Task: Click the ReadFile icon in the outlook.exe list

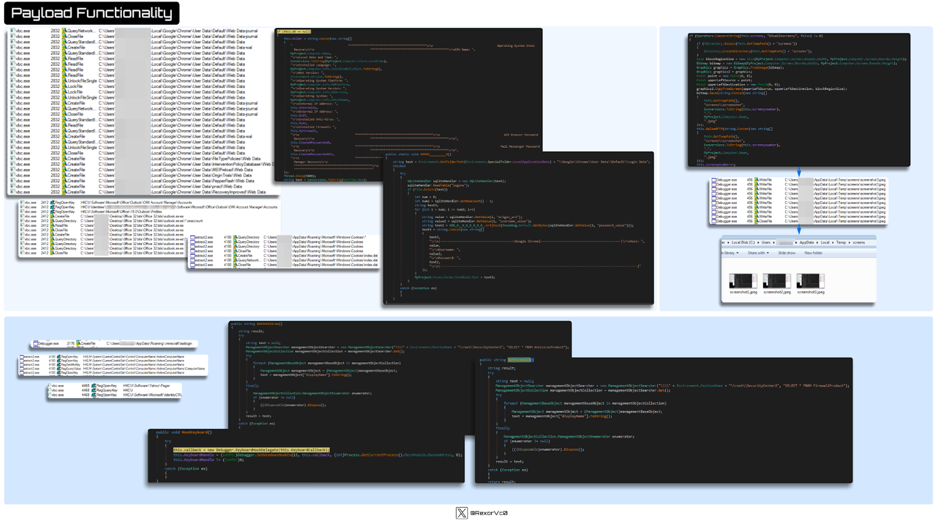Action: 52,226
